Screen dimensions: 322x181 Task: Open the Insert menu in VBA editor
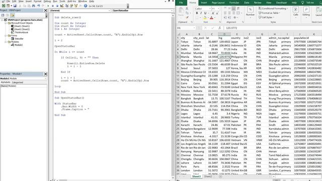(x=29, y=1)
